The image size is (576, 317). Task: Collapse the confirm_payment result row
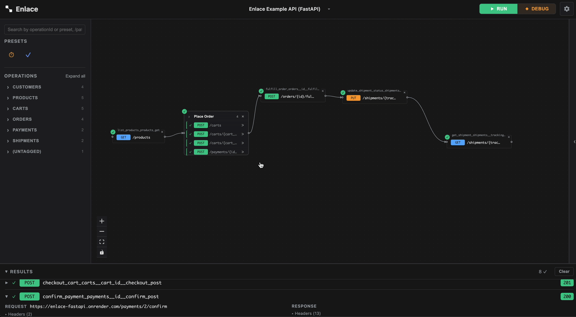[7, 296]
